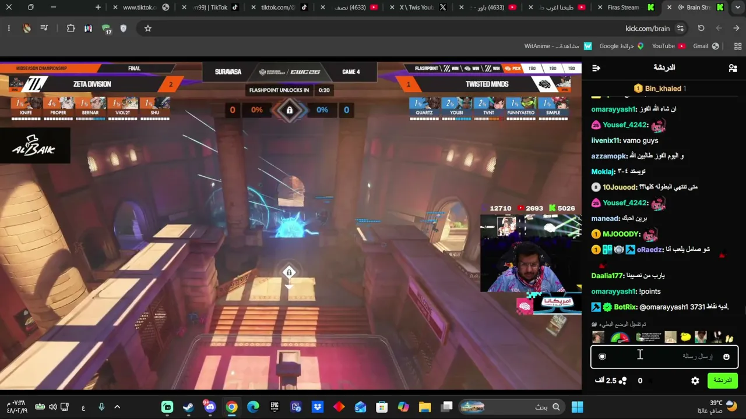Open Moklaj username in chat
746x419 pixels.
pyautogui.click(x=603, y=172)
